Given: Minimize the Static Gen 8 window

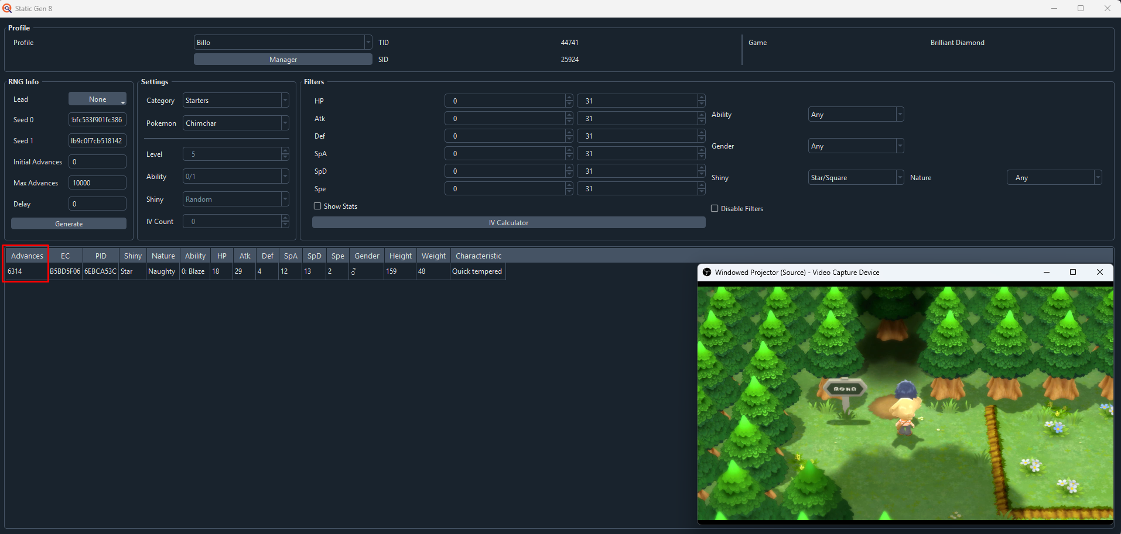Looking at the screenshot, I should (1054, 8).
